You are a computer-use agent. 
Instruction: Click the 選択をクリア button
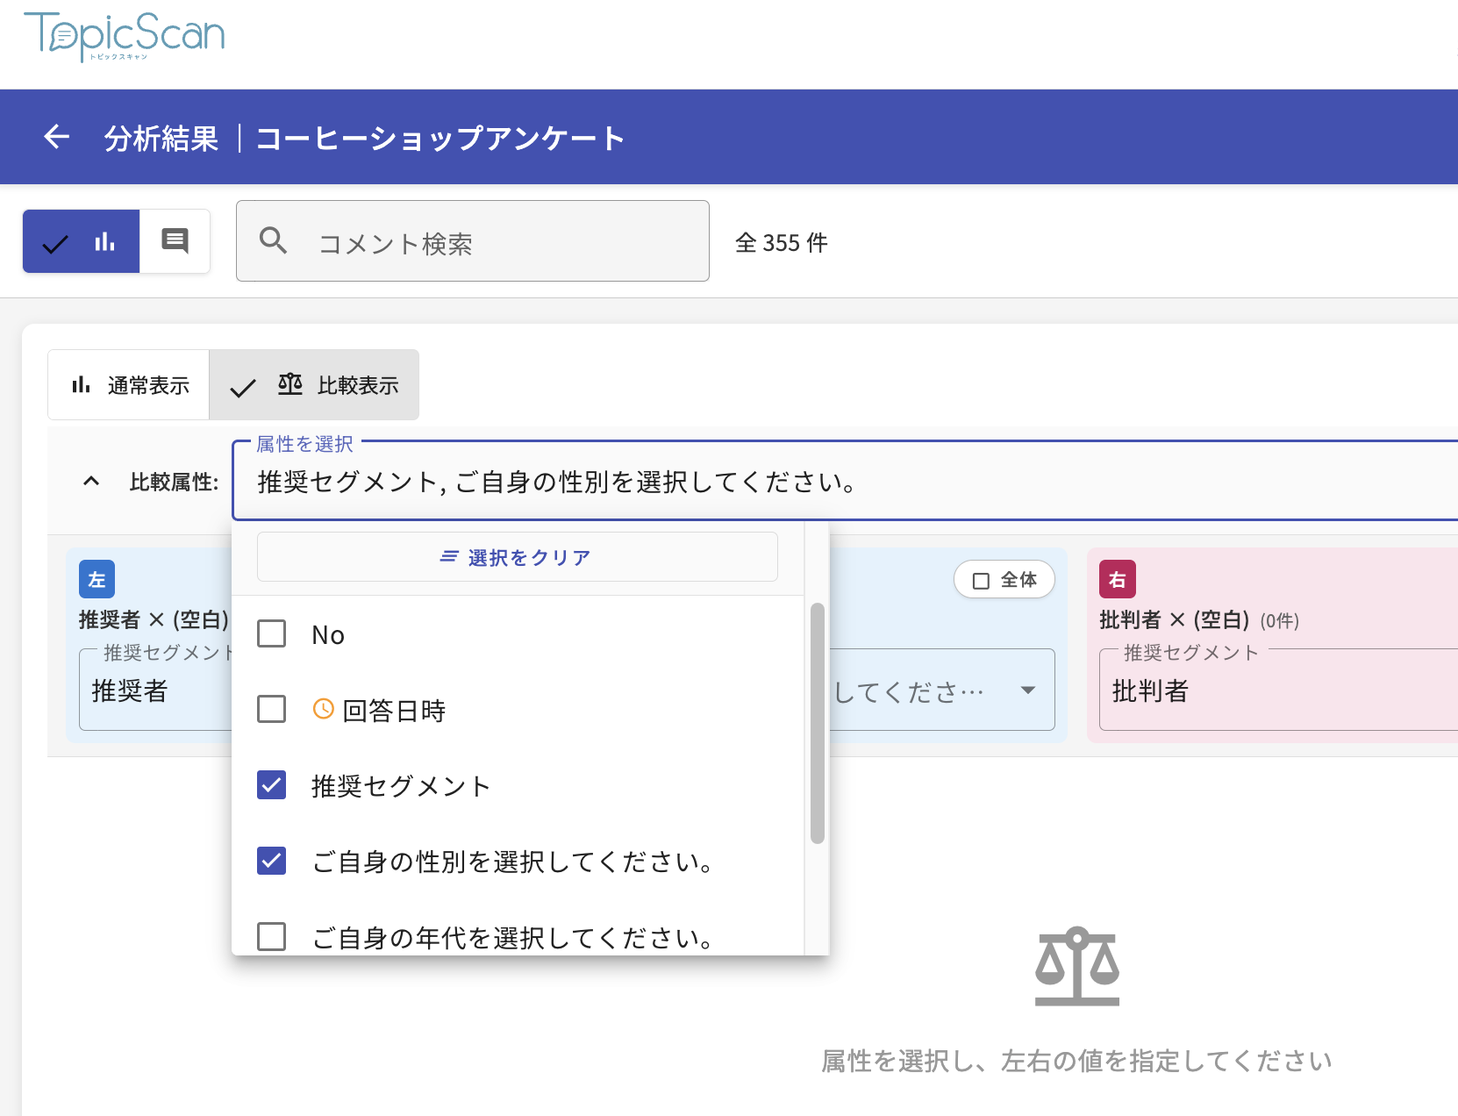point(517,557)
